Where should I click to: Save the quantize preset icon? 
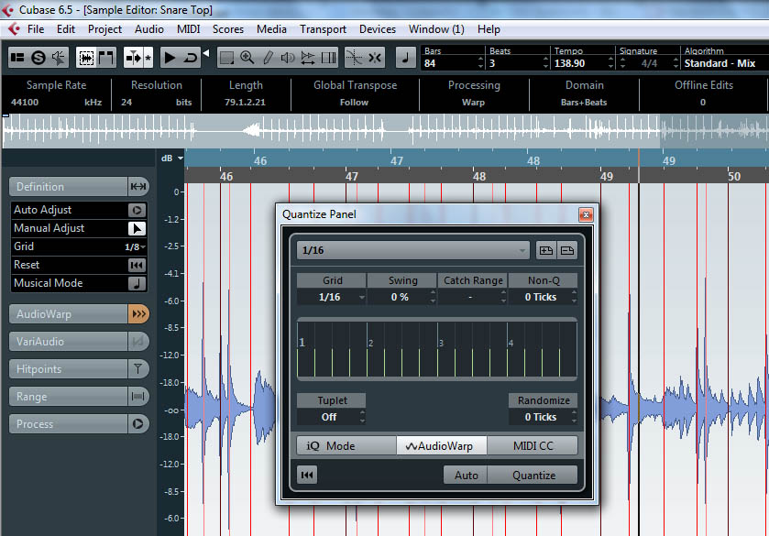(x=546, y=250)
